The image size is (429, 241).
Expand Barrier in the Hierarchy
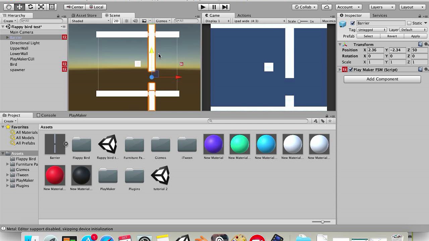click(x=7, y=37)
